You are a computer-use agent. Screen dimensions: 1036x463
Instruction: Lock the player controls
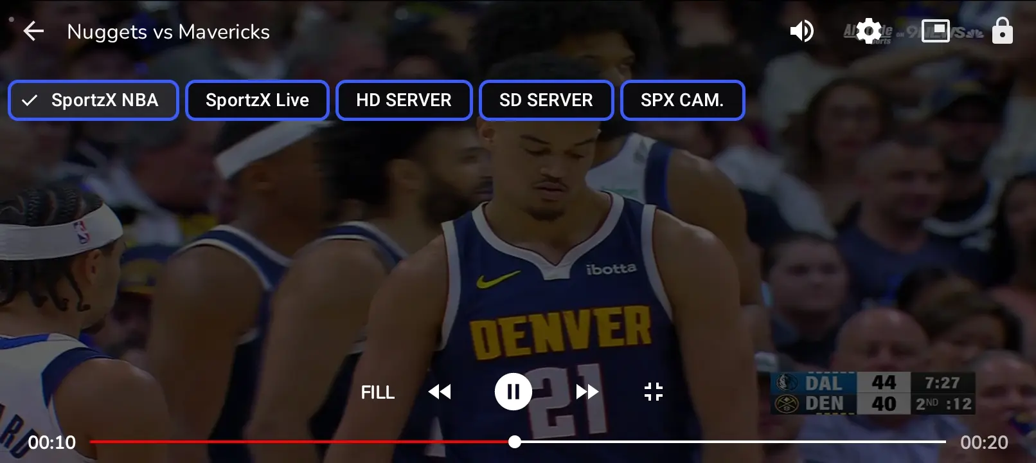(x=1002, y=31)
